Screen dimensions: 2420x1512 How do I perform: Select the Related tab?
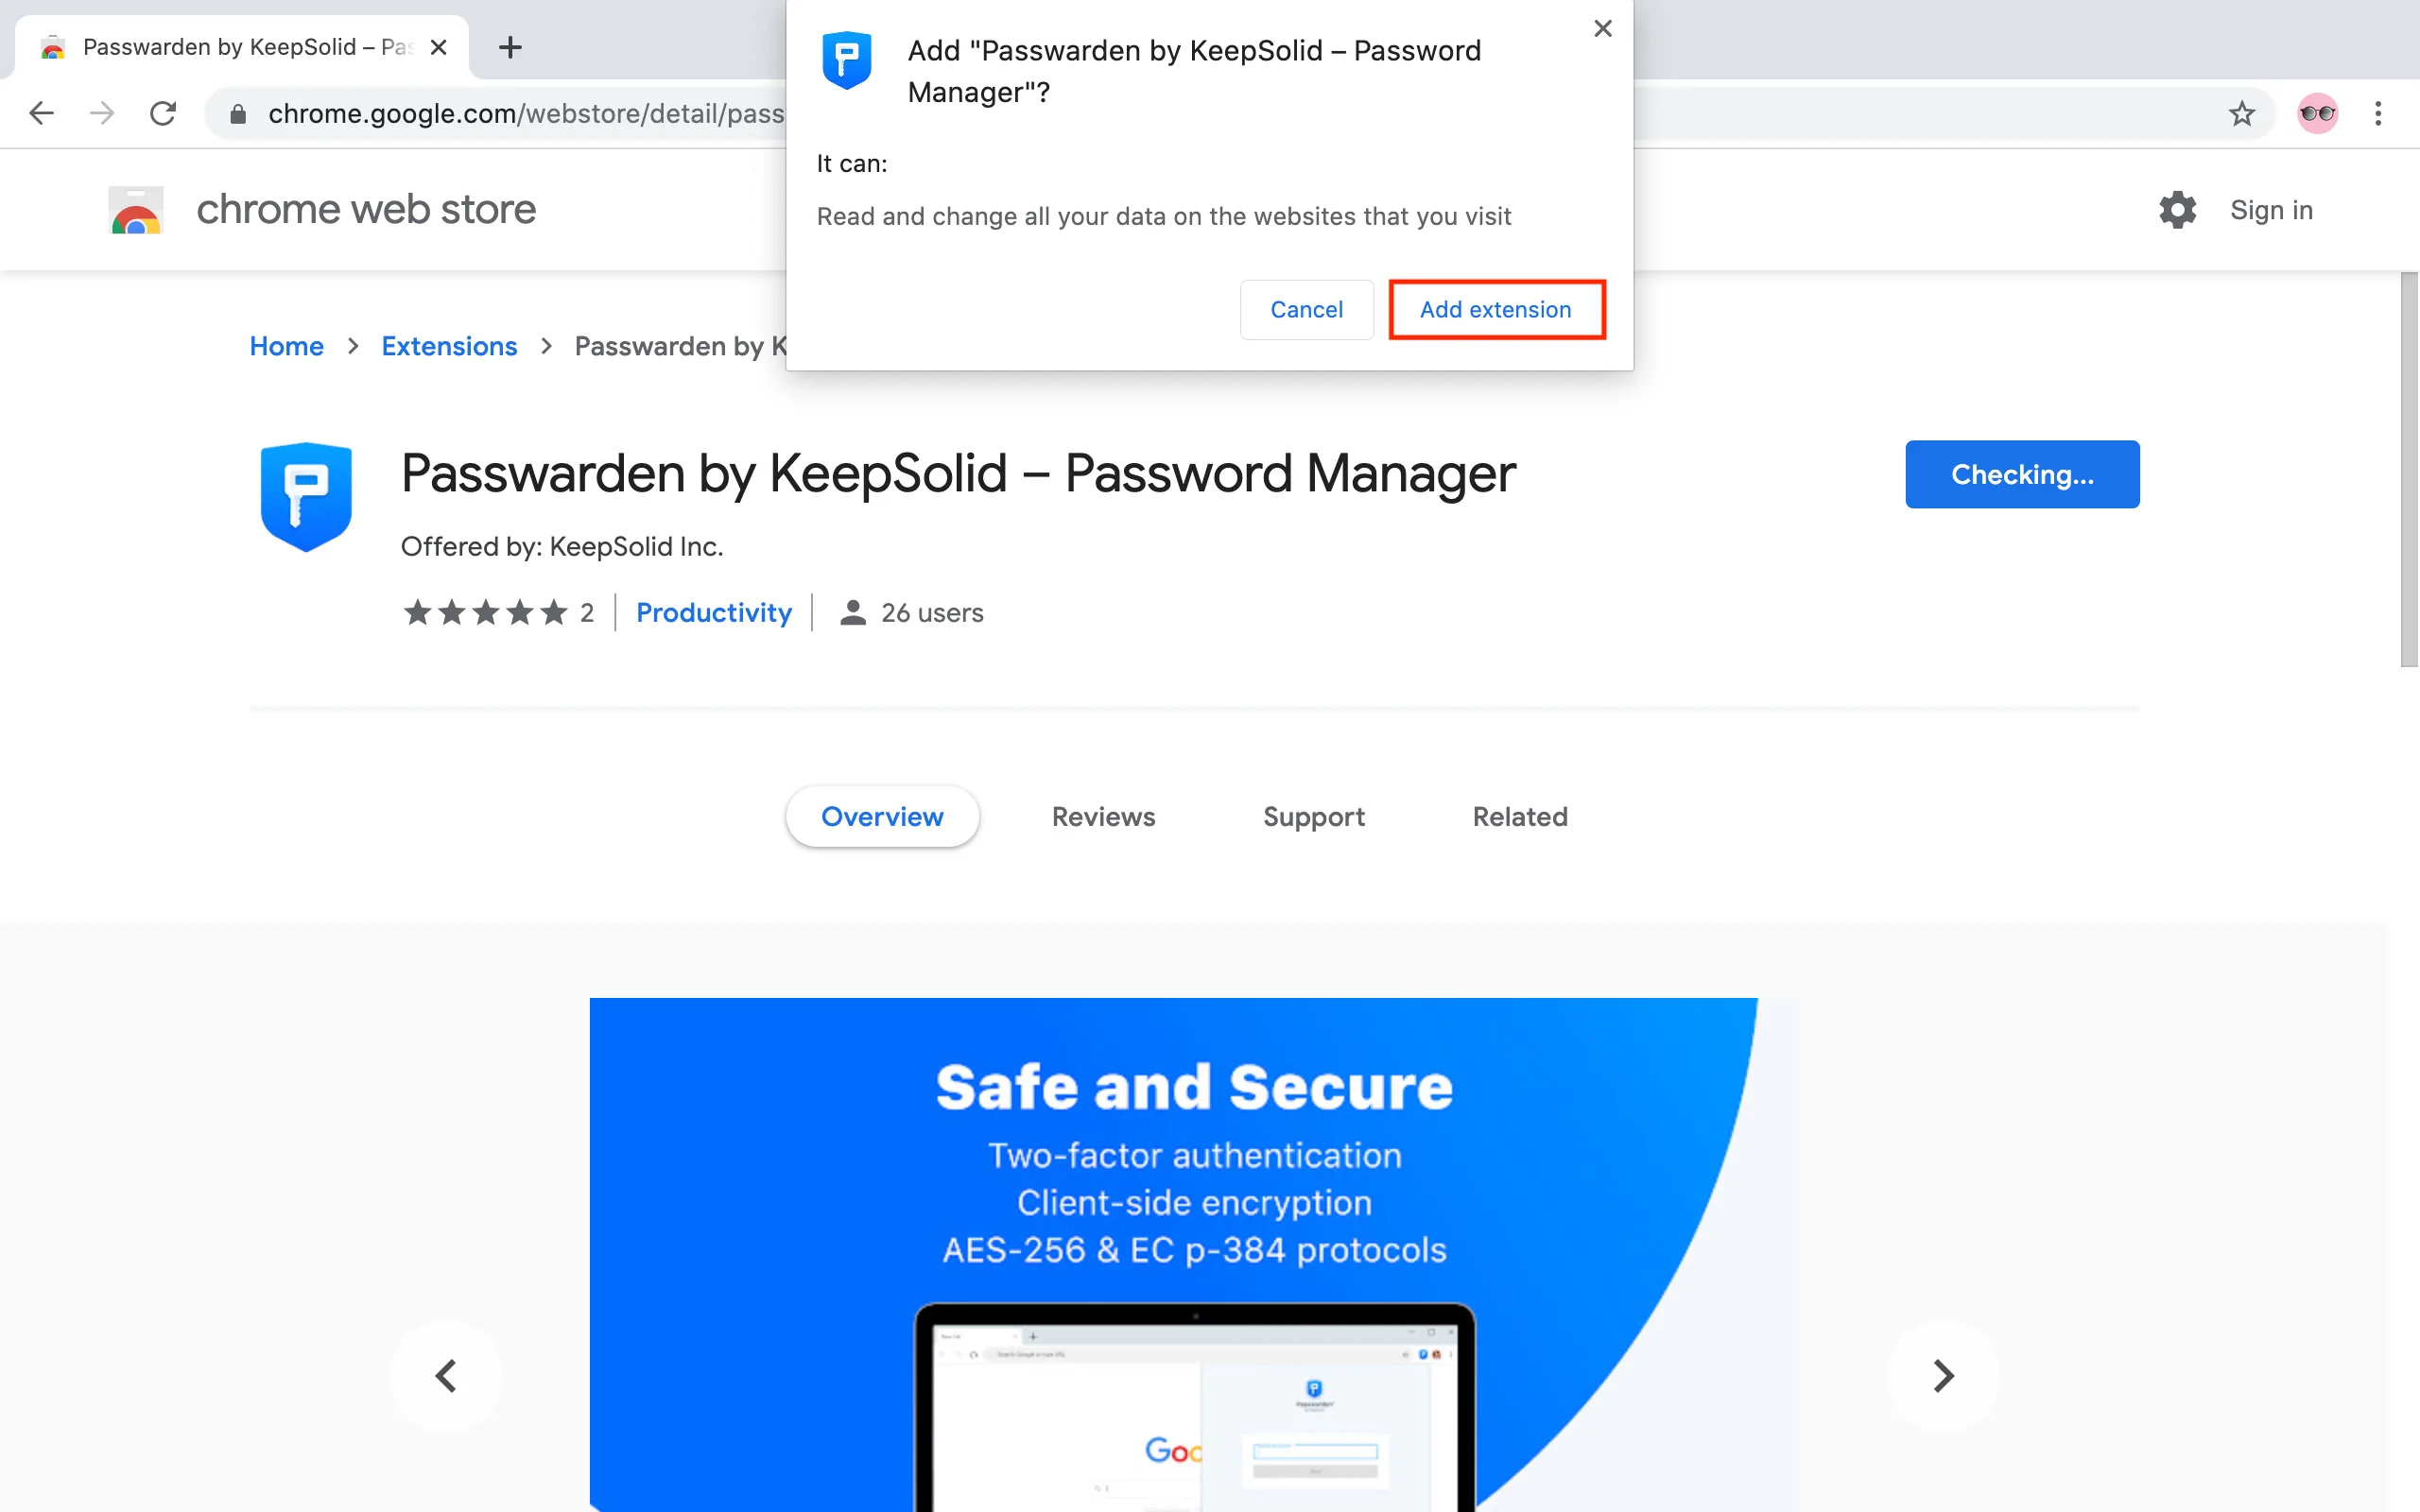coord(1519,817)
